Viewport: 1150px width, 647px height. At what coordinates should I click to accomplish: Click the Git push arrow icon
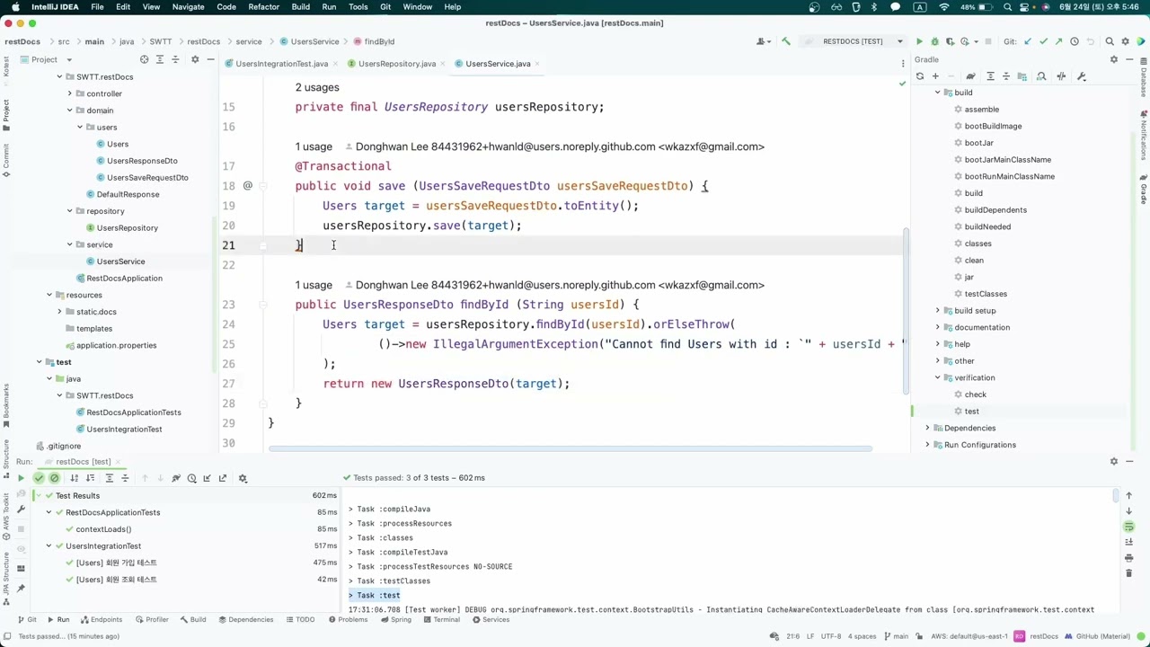point(1058,41)
